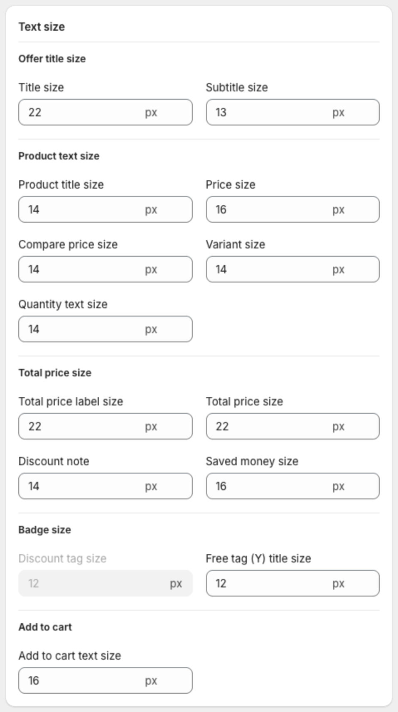The height and width of the screenshot is (712, 398).
Task: Click the 'Product title size' label
Action: click(x=61, y=184)
